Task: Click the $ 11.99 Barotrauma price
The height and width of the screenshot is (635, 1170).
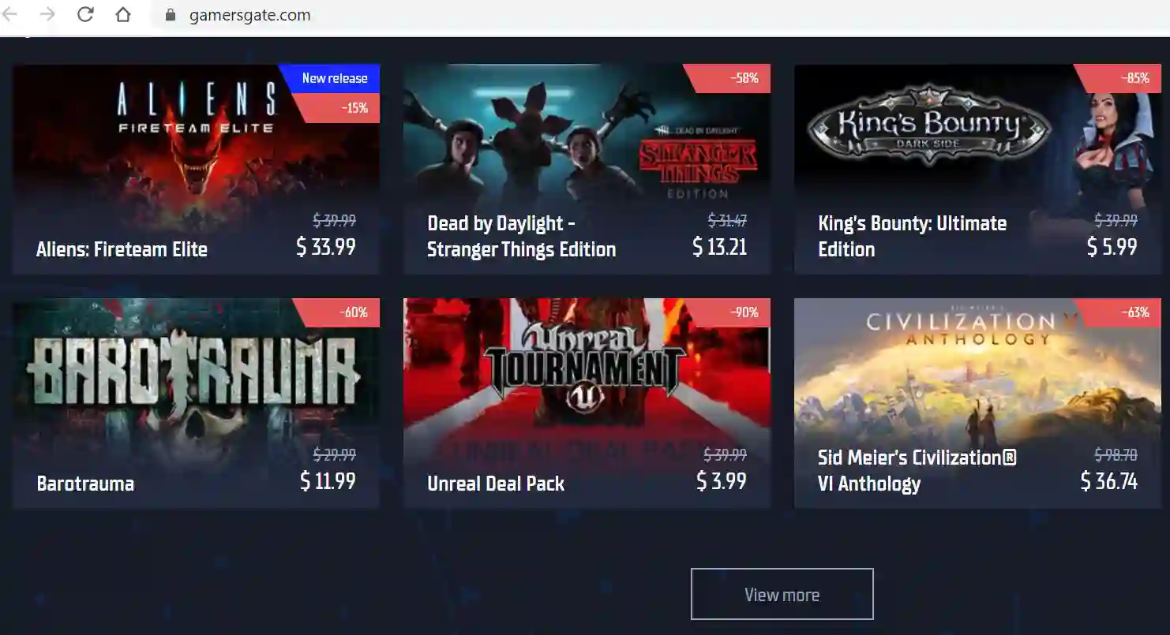Action: point(328,481)
